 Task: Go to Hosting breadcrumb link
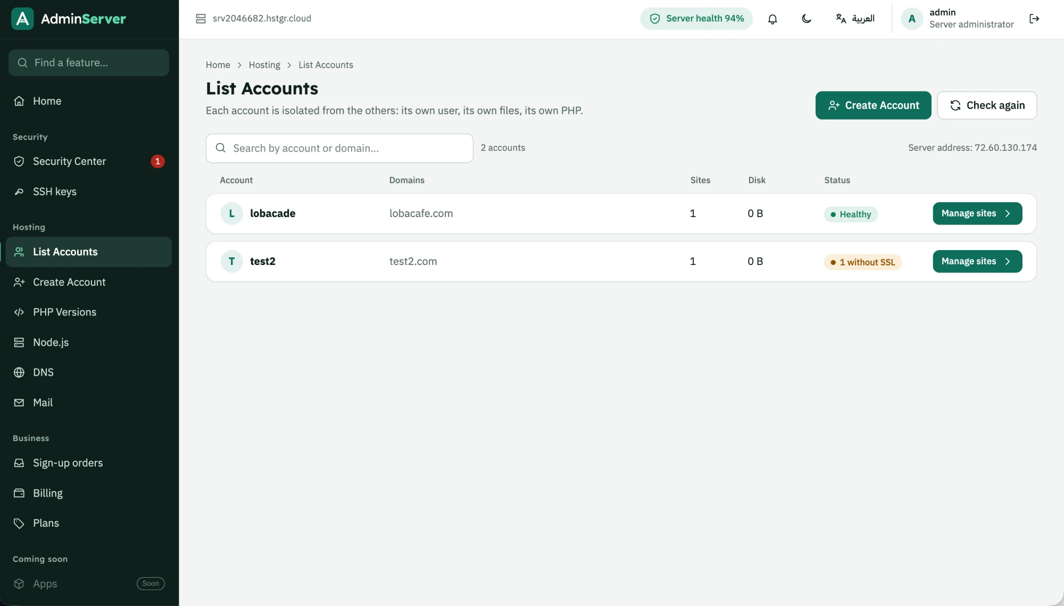click(264, 65)
